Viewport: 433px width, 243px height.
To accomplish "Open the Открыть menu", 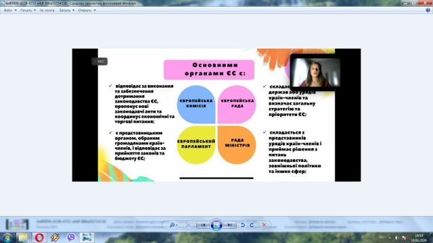I will 87,10.
